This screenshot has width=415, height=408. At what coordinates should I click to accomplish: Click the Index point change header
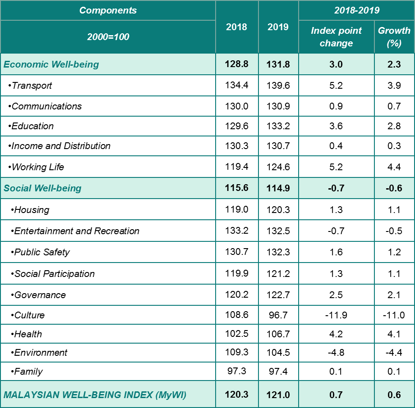(x=336, y=37)
